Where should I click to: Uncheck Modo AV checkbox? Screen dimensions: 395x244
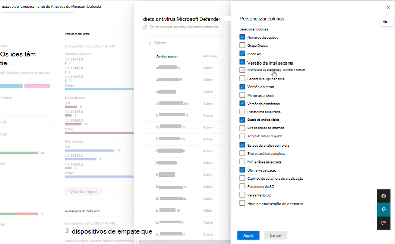[x=242, y=53]
